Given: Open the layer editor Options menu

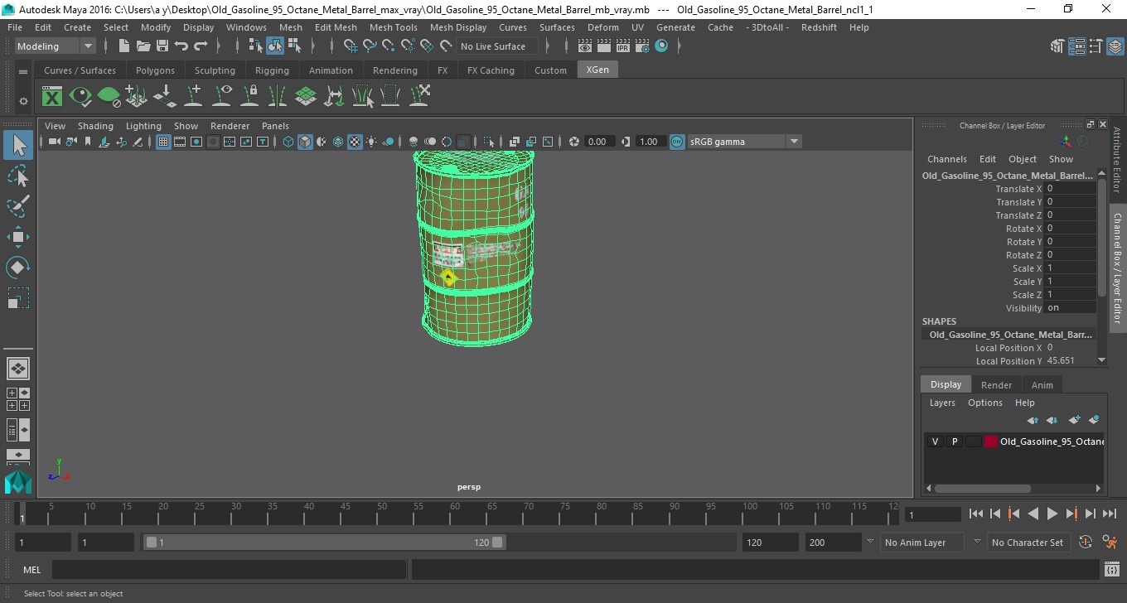Looking at the screenshot, I should tap(984, 403).
